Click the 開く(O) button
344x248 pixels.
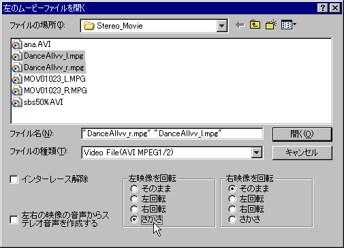[302, 134]
